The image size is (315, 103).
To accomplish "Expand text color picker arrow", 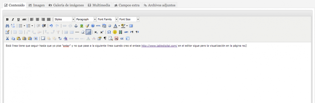I will [119, 26].
